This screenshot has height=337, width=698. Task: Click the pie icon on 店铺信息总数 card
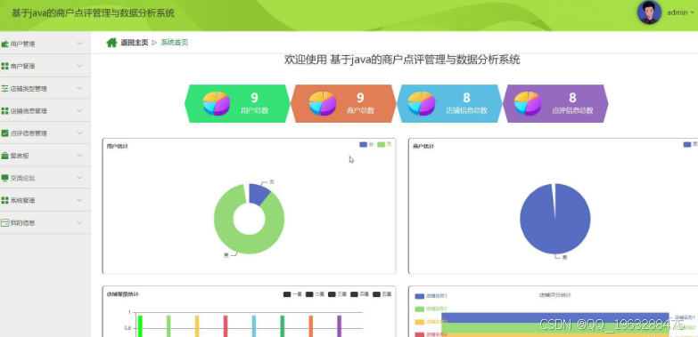pos(421,103)
